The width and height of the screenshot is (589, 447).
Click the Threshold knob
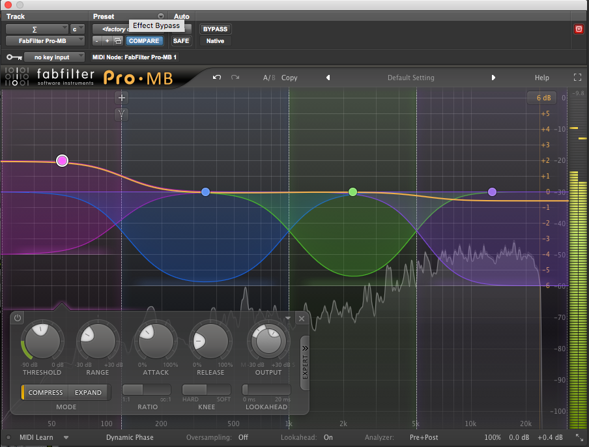42,341
